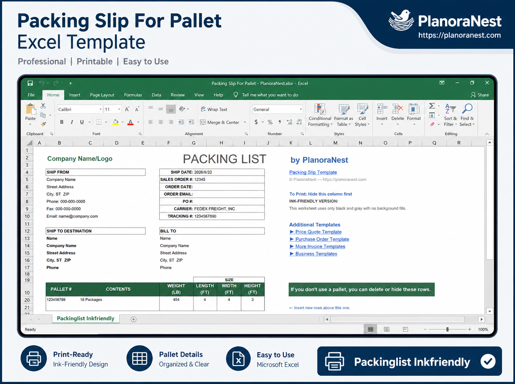Image resolution: width=515 pixels, height=384 pixels.
Task: Switch to the Data tab
Action: (x=157, y=95)
